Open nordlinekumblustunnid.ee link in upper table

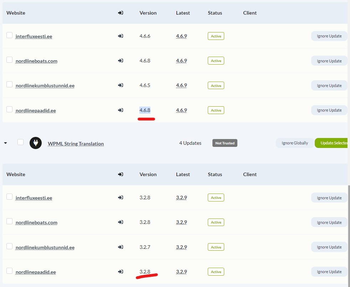coord(45,86)
